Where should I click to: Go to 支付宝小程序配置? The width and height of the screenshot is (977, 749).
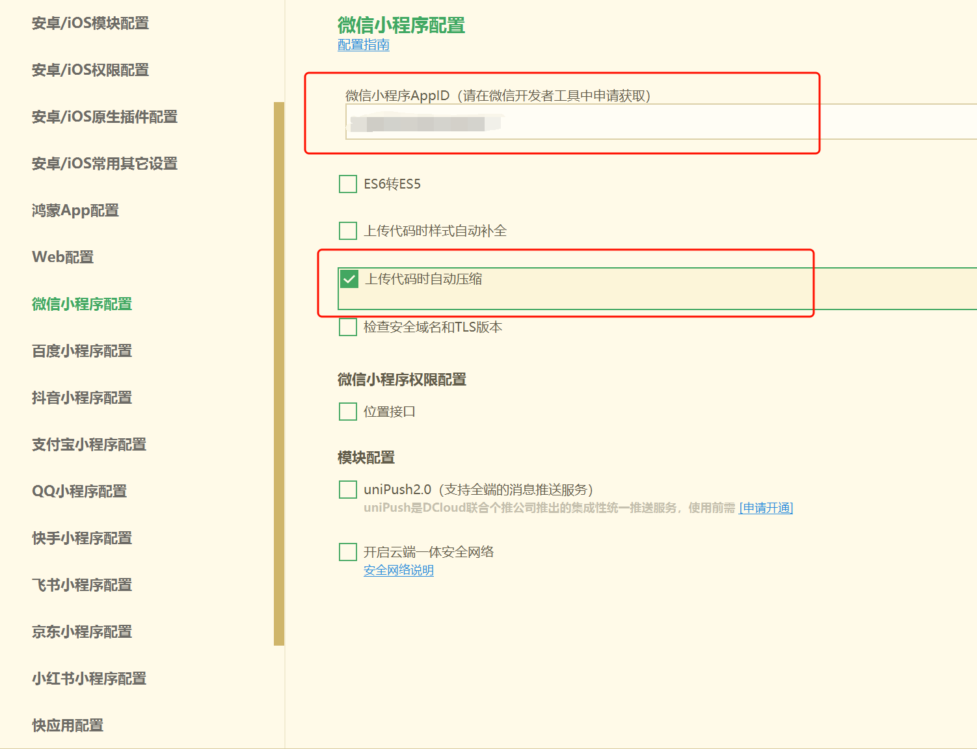point(89,445)
